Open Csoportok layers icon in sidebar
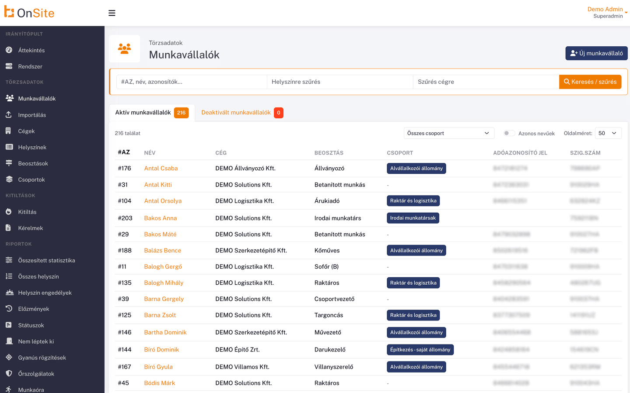The height and width of the screenshot is (393, 630). [9, 179]
